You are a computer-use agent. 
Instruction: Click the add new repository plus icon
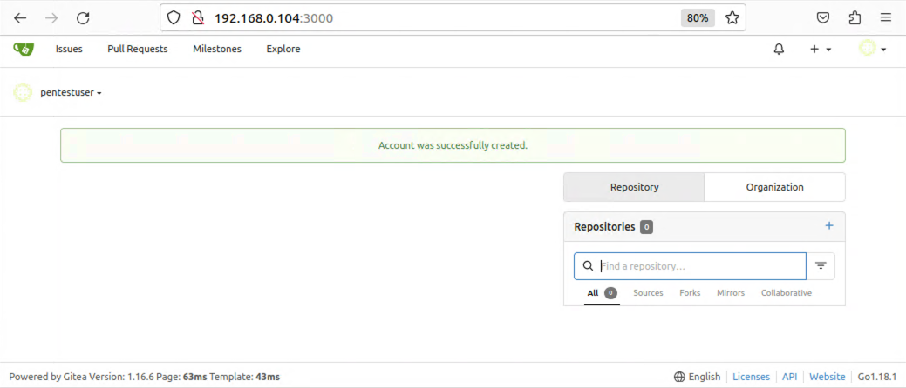coord(829,226)
